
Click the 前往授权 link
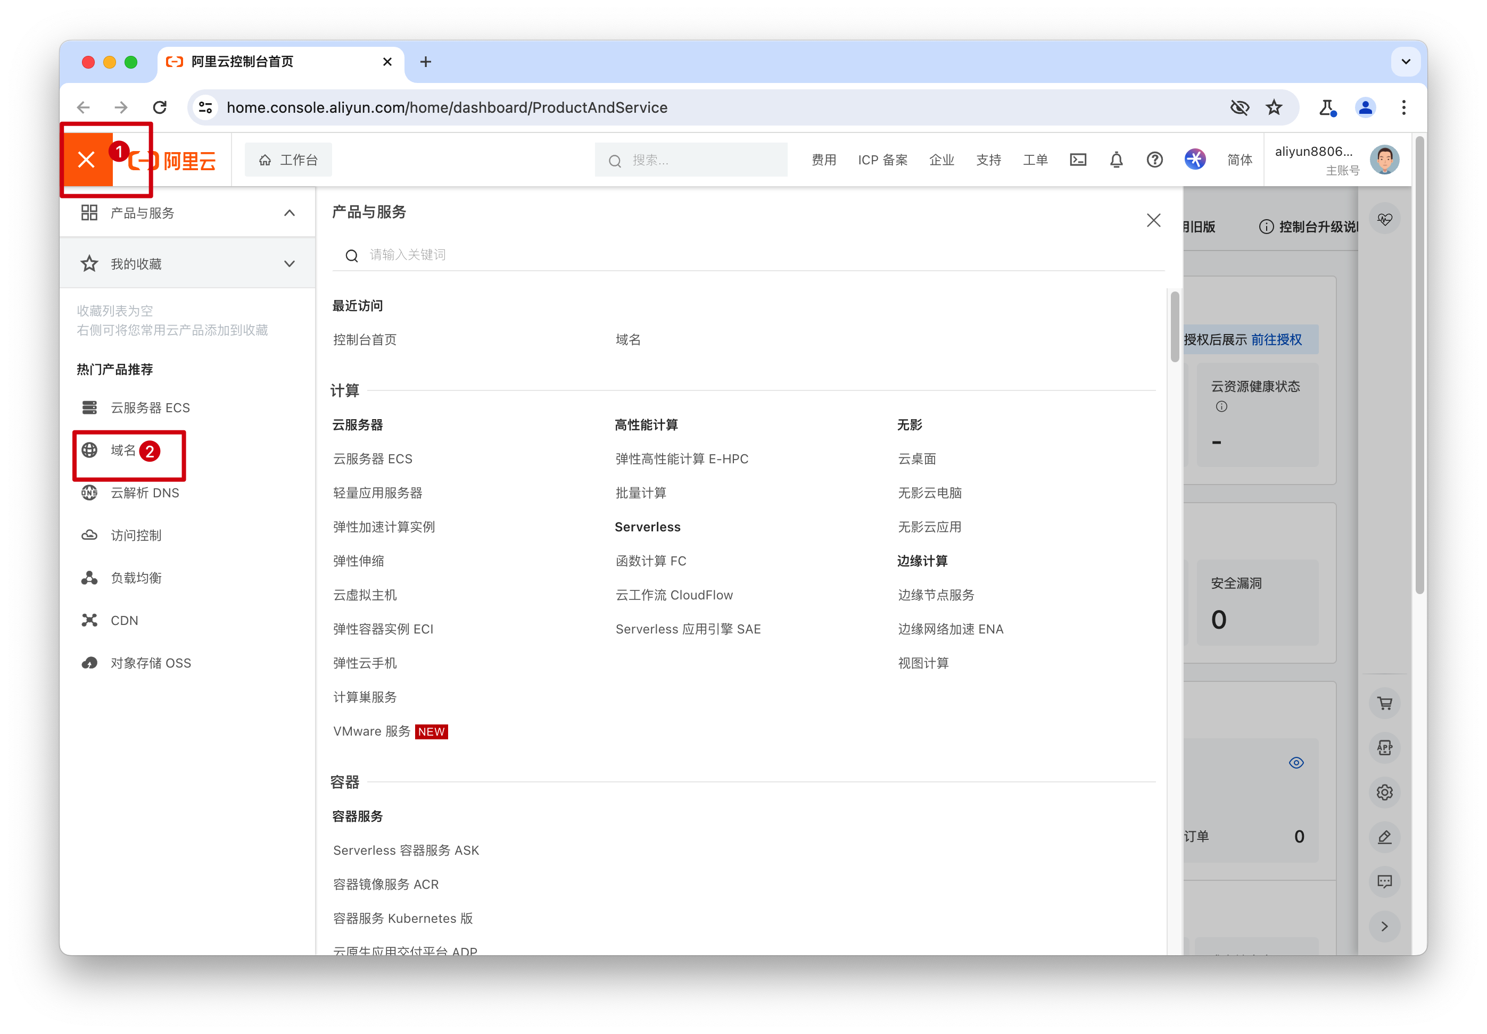1276,340
